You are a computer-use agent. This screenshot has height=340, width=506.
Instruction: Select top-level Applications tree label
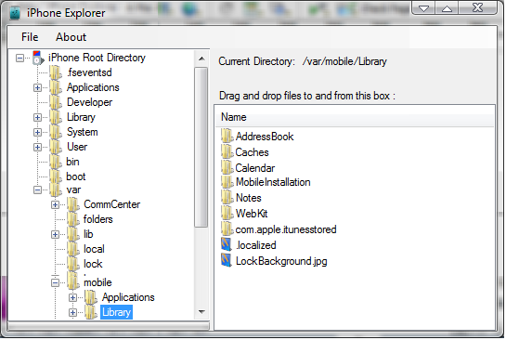click(93, 87)
